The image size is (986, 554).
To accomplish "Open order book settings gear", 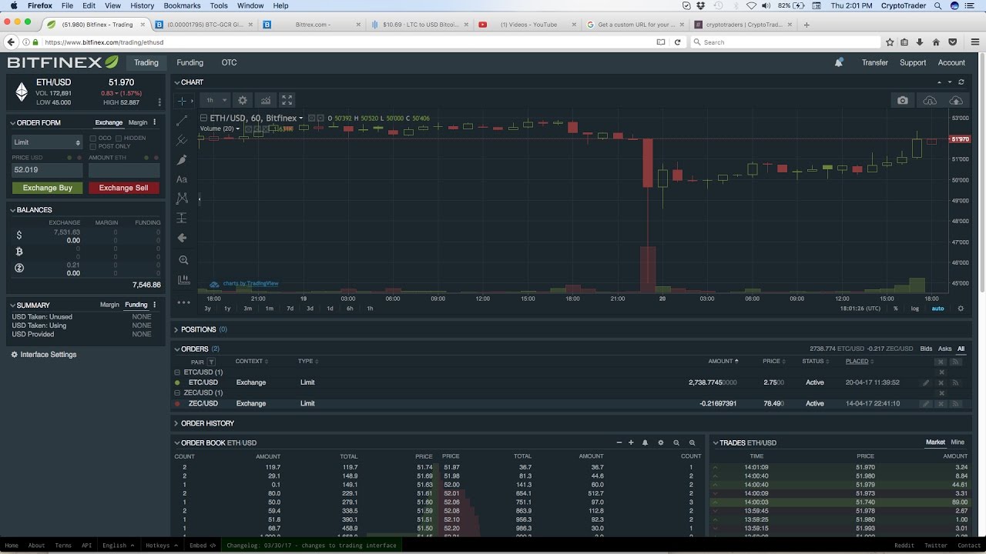I will click(660, 443).
